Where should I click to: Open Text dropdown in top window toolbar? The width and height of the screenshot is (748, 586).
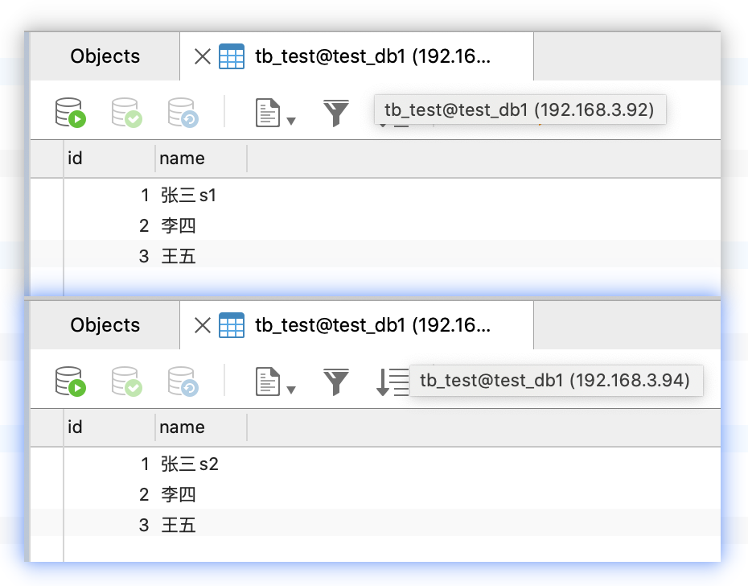pyautogui.click(x=275, y=113)
